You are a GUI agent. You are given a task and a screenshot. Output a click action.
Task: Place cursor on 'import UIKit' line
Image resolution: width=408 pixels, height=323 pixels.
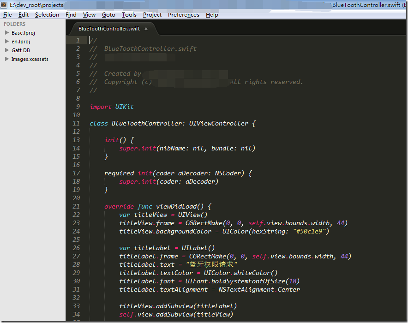pyautogui.click(x=112, y=107)
